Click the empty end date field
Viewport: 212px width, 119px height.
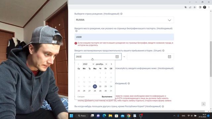coord(150,57)
